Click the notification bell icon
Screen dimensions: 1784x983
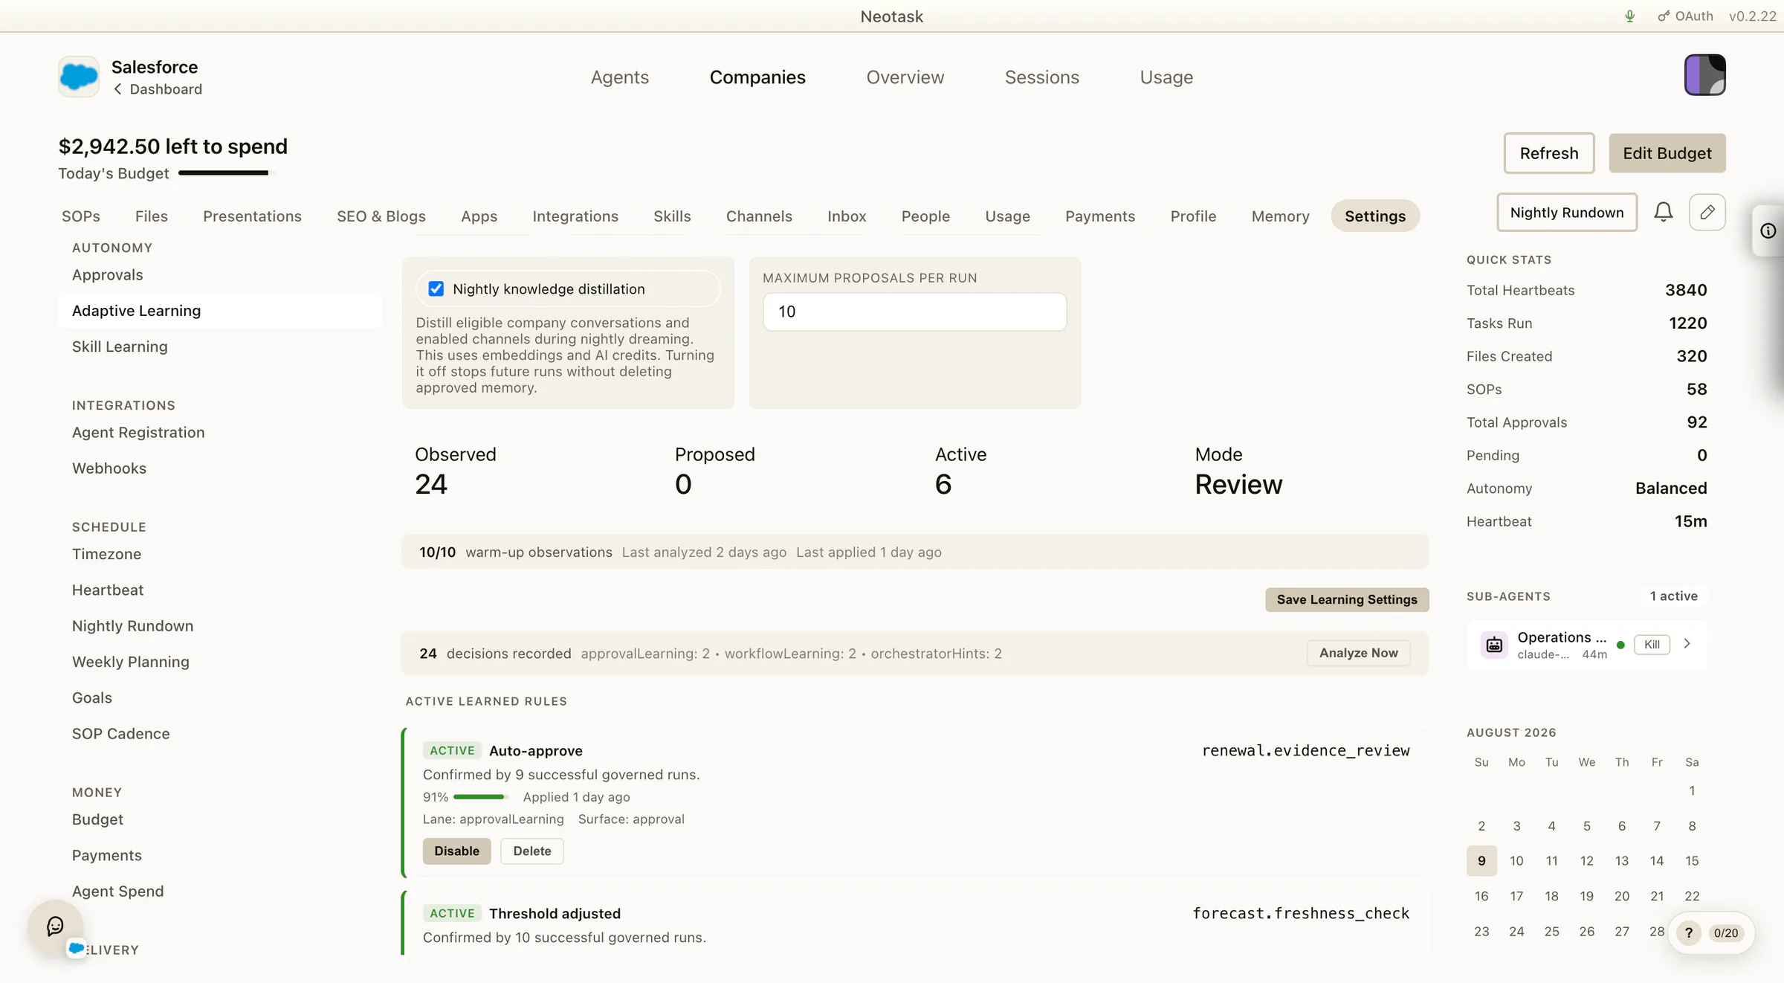pos(1663,213)
